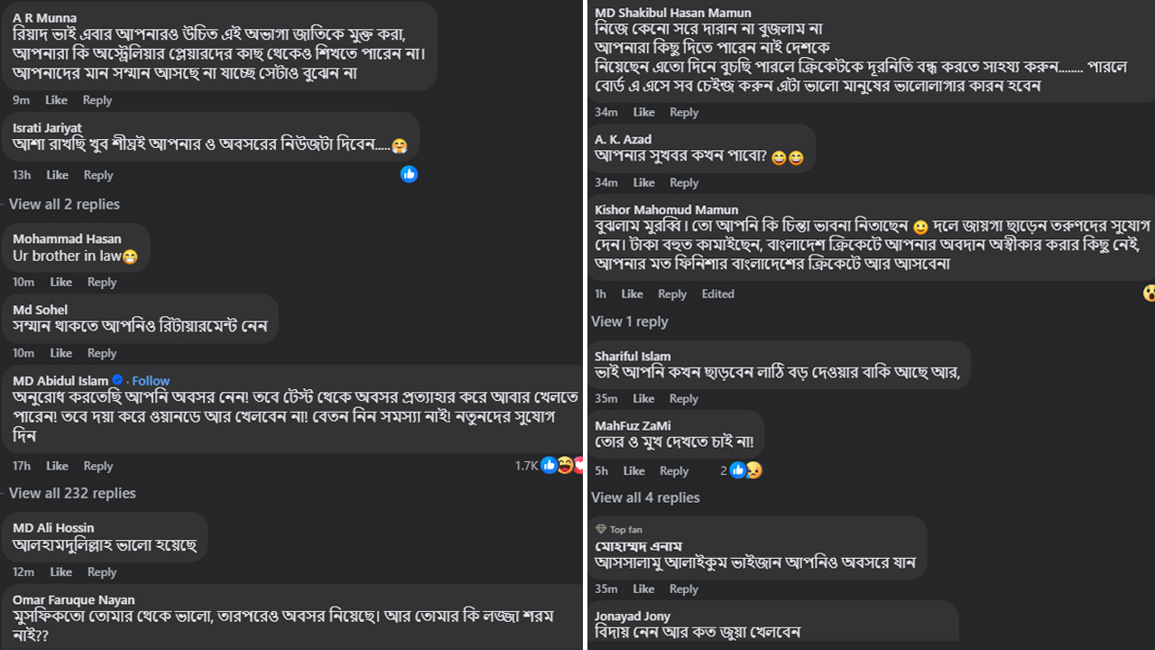Expand View all 4 replies
The image size is (1155, 650).
click(645, 497)
